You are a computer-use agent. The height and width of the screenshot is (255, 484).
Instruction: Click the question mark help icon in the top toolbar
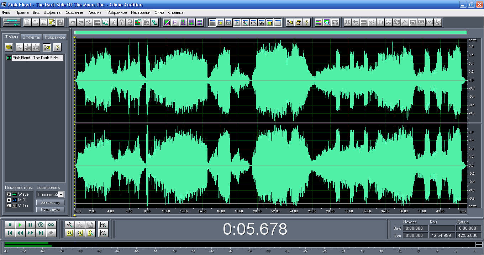tap(306, 22)
